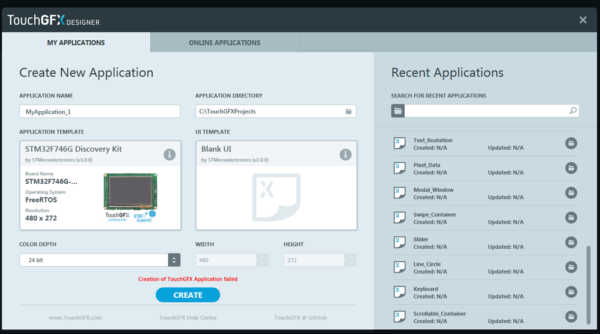This screenshot has height=334, width=600.
Task: Visit www.TouchGFX.com link
Action: pos(75,318)
